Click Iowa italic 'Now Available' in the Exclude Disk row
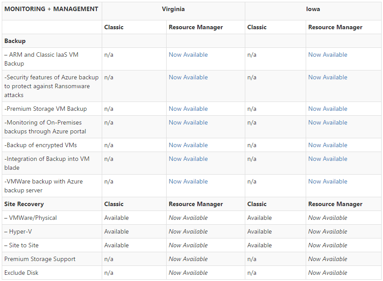Viewport: 383px width, 281px height. coord(327,273)
